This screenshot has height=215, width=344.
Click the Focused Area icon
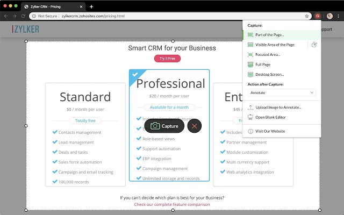click(x=250, y=55)
